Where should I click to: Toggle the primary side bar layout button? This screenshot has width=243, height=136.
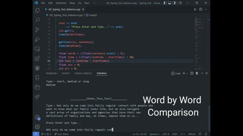[165, 3]
